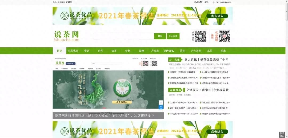Click the 说茶网 site logo
This screenshot has width=288, height=138.
67,36
